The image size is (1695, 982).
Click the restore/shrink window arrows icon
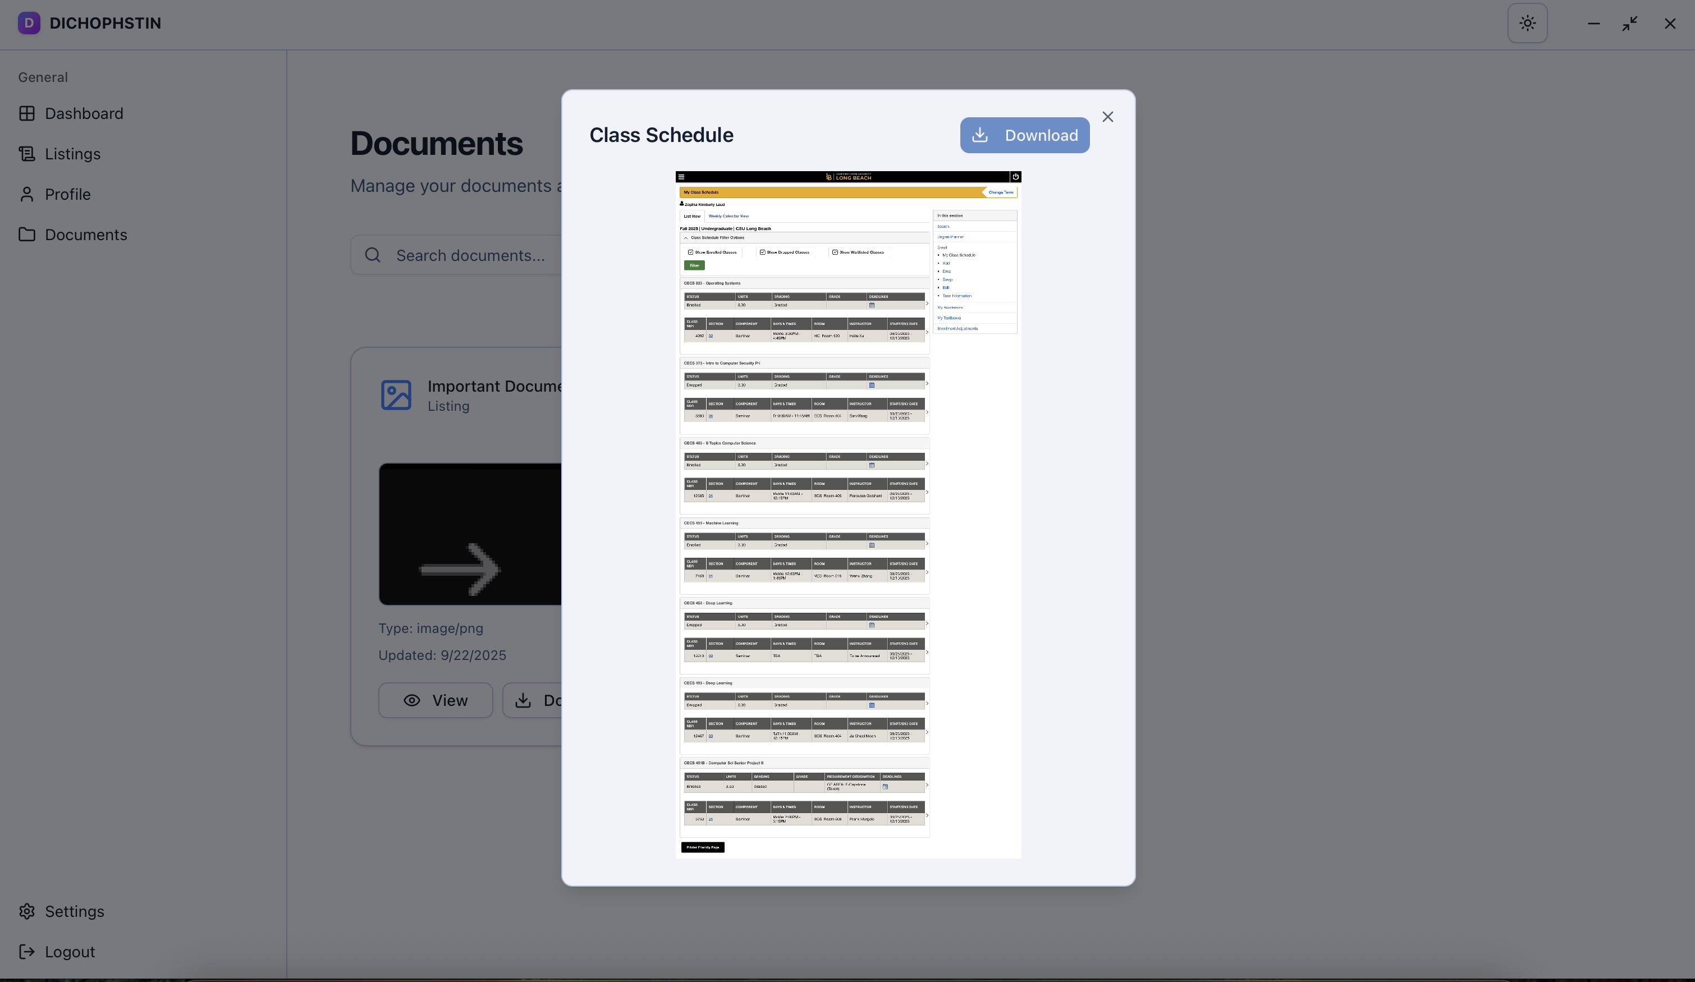click(x=1629, y=24)
